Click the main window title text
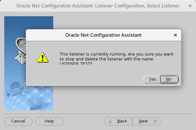 click(98, 6)
